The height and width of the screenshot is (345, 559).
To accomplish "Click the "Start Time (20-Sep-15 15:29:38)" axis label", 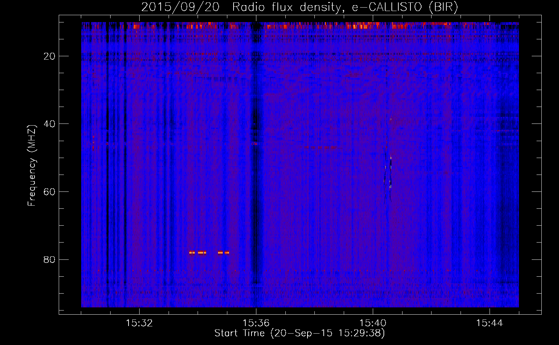I will click(x=300, y=333).
